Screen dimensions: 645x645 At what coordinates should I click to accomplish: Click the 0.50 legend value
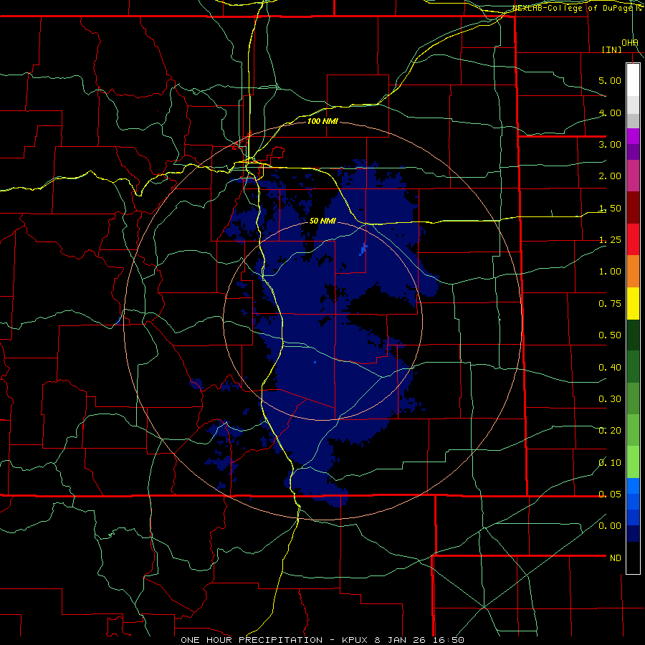point(610,335)
